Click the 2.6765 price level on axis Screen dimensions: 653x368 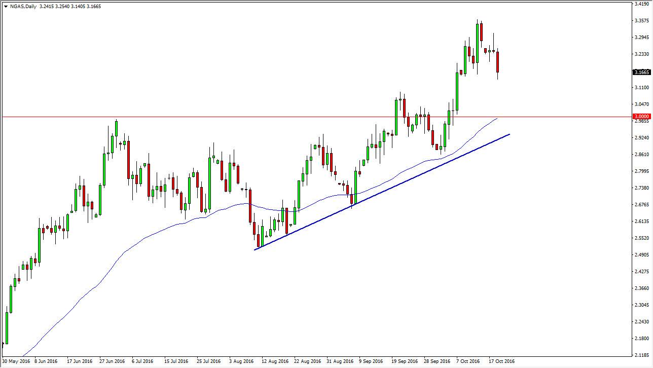(641, 205)
